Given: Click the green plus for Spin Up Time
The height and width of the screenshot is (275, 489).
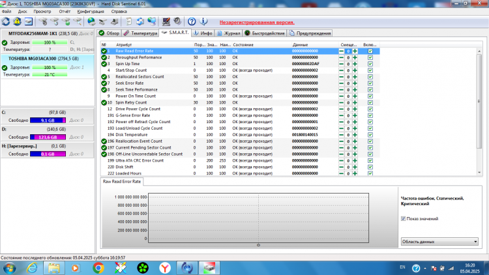Looking at the screenshot, I should tap(355, 64).
